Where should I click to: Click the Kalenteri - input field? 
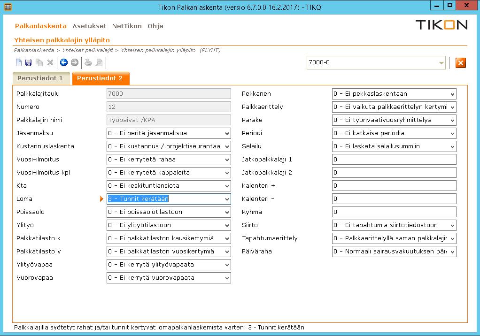coord(394,199)
